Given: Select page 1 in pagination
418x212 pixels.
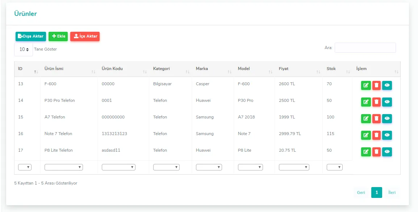Looking at the screenshot, I should coord(377,192).
